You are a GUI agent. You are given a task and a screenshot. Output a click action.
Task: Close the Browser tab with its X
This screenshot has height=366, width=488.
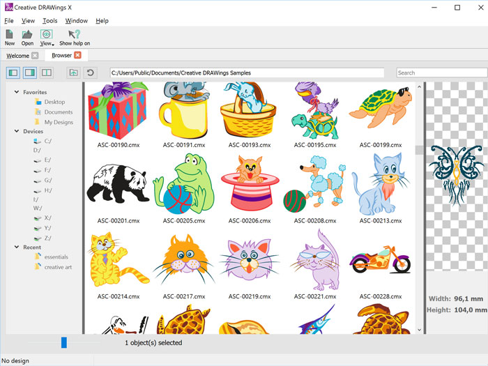click(x=77, y=55)
